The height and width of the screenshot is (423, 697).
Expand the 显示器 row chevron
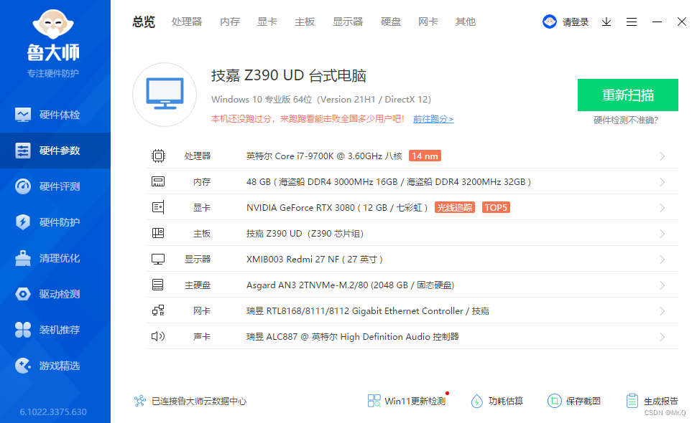pos(663,260)
